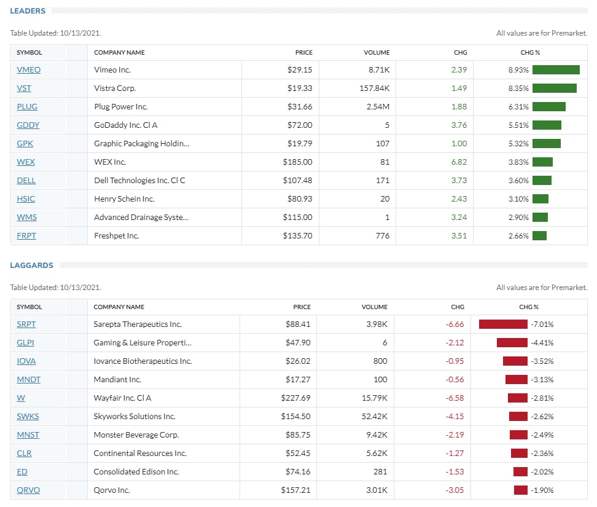Viewport: 597px width, 507px height.
Task: Click the Leaders table VOLUME column header
Action: (377, 53)
